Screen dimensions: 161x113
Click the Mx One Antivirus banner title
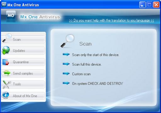click(x=40, y=17)
